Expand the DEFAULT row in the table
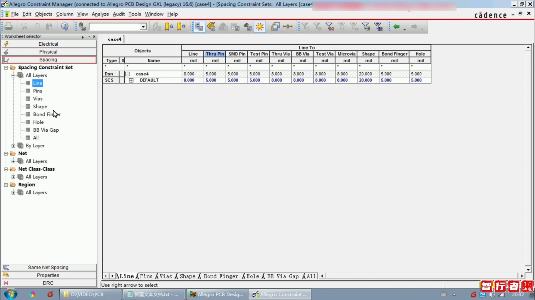535x300 pixels. [x=131, y=80]
